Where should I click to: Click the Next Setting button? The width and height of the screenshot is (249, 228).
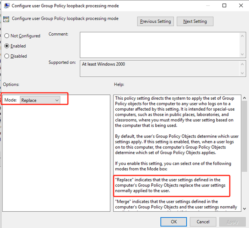[195, 21]
